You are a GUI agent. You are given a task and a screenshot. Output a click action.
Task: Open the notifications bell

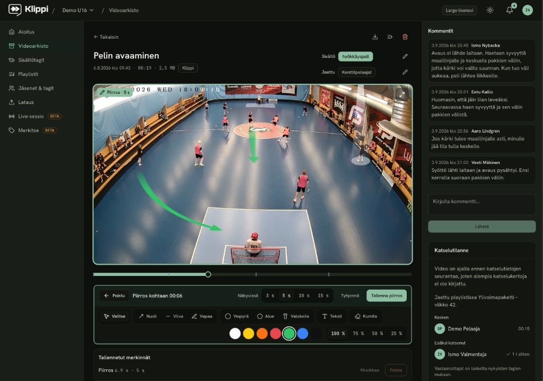[x=510, y=10]
